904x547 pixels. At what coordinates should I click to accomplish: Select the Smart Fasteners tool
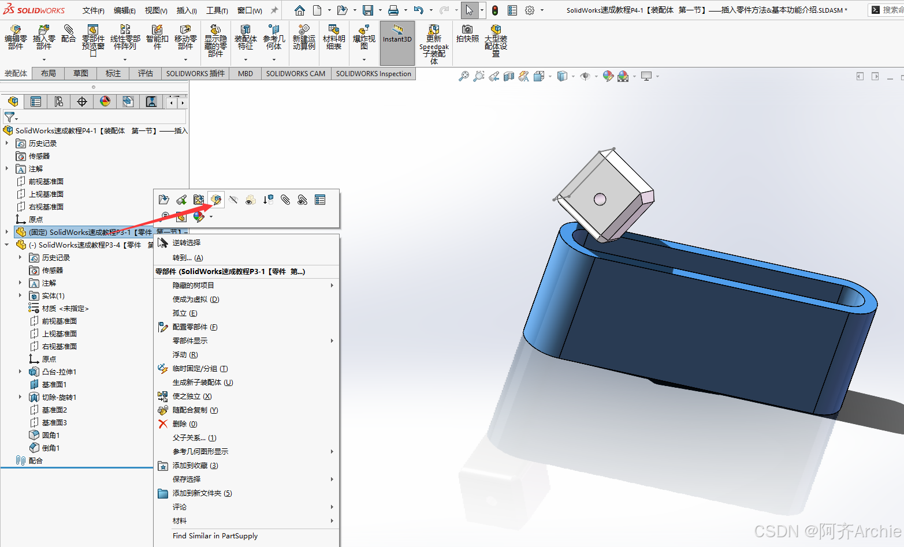[157, 37]
